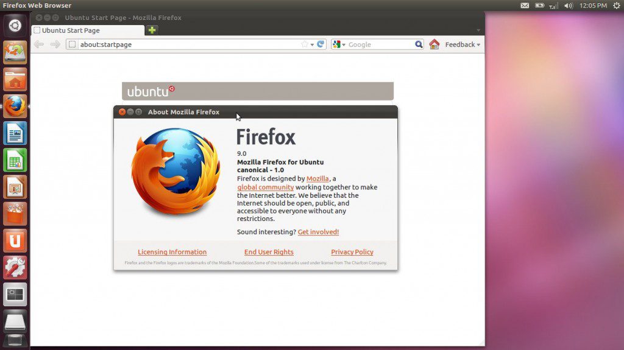This screenshot has height=350, width=624.
Task: Open the system power cog menu
Action: pos(617,5)
